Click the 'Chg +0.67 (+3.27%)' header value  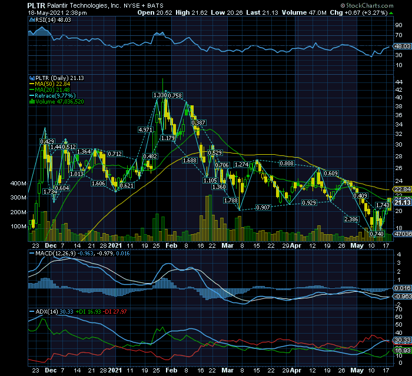click(359, 12)
